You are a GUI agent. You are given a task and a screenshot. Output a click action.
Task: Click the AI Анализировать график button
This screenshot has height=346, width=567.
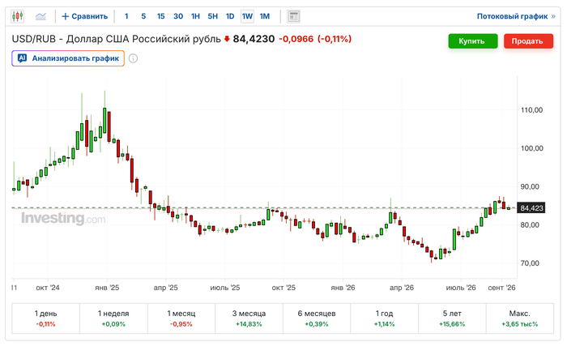coord(68,58)
